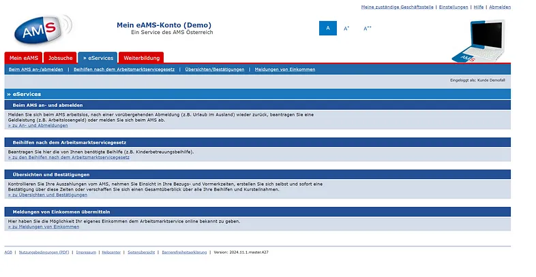Image resolution: width=536 pixels, height=277 pixels.
Task: Open Meine zuständige Geschäftsstelle link
Action: 397,7
